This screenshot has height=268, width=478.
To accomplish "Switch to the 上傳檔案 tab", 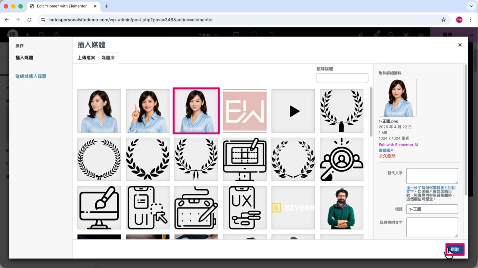I will click(86, 58).
